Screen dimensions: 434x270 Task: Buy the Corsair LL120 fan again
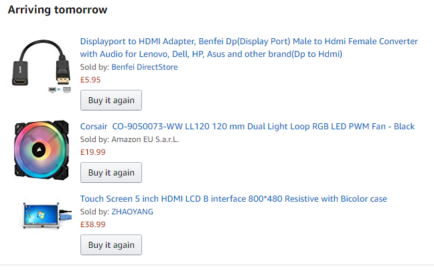[111, 172]
